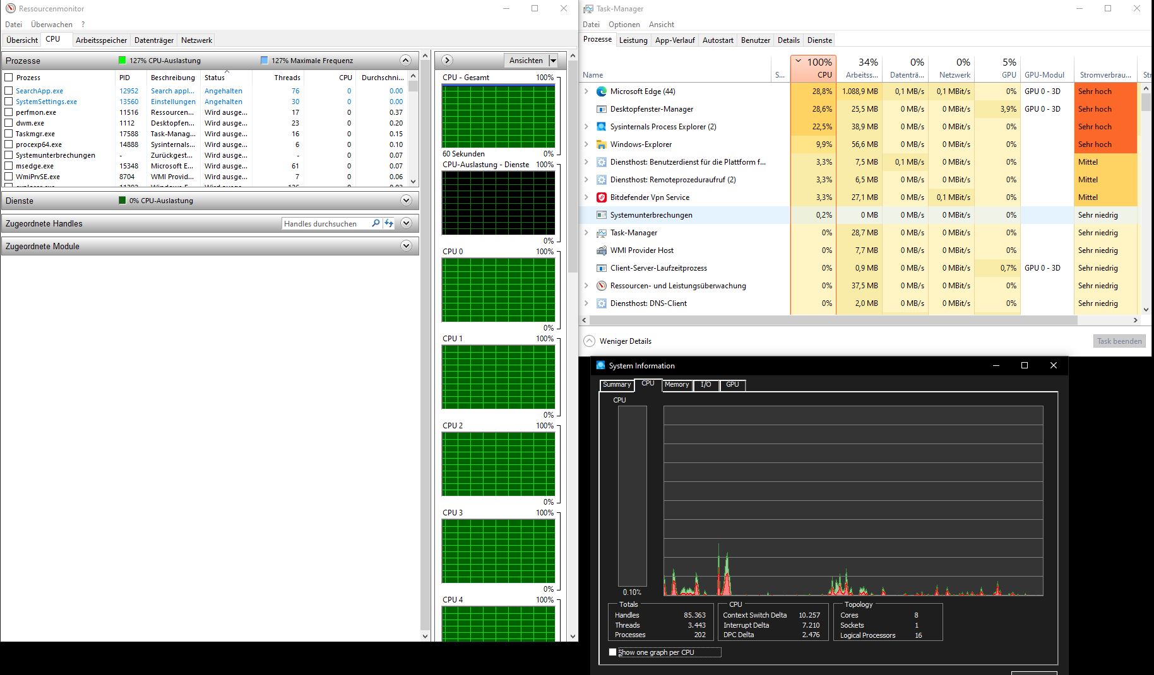Sort Task-Manager by CPU column header
Image resolution: width=1154 pixels, height=675 pixels.
tap(813, 68)
